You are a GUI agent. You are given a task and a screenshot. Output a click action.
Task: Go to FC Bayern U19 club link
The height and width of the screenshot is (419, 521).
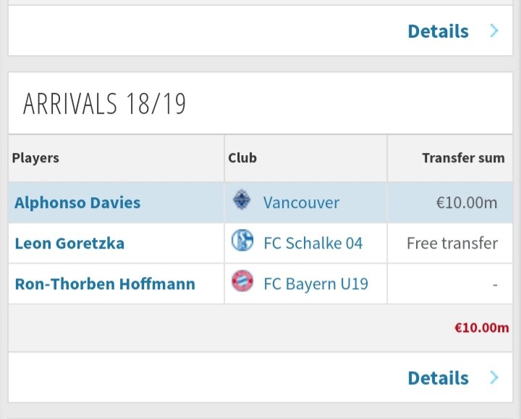[315, 283]
